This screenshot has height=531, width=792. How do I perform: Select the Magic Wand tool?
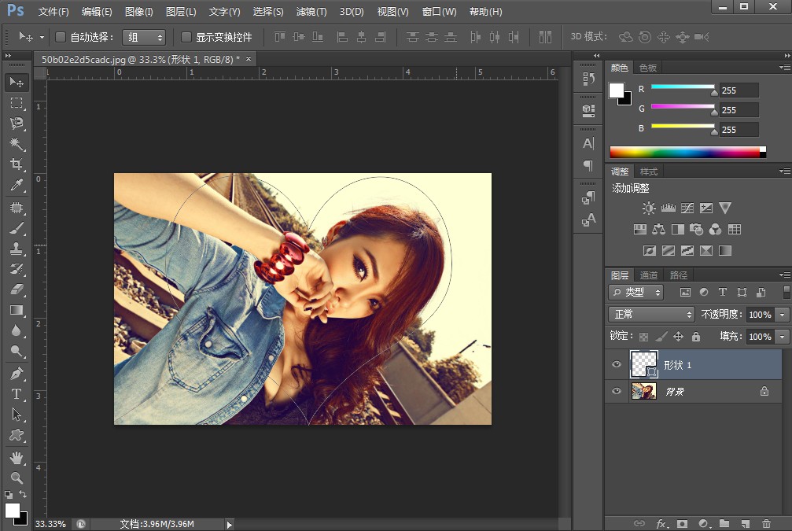17,144
